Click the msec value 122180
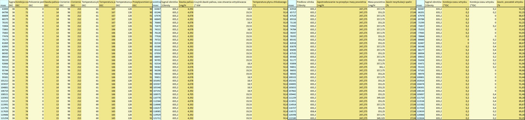525x120 pixels. (292, 118)
